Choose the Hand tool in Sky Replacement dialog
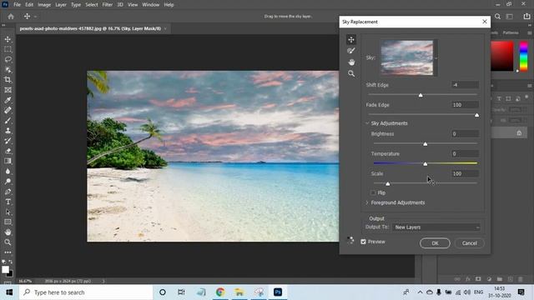The width and height of the screenshot is (534, 300). [x=351, y=62]
